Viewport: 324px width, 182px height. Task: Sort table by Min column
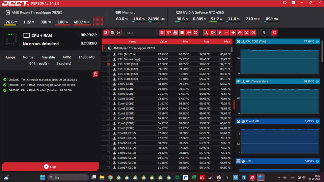click(x=185, y=41)
